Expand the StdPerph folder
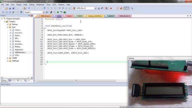 click(7, 61)
